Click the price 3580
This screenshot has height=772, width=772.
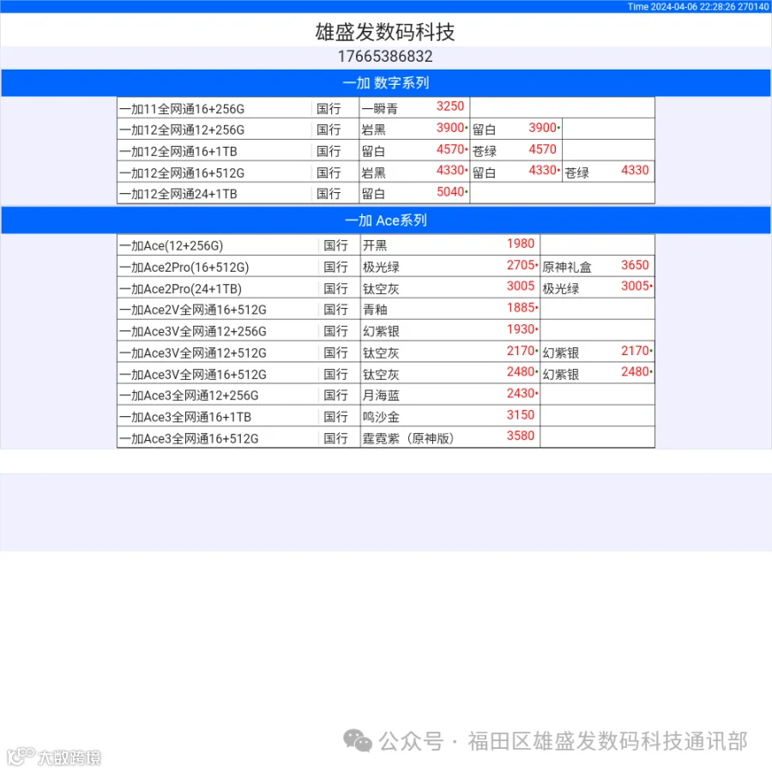pyautogui.click(x=521, y=436)
